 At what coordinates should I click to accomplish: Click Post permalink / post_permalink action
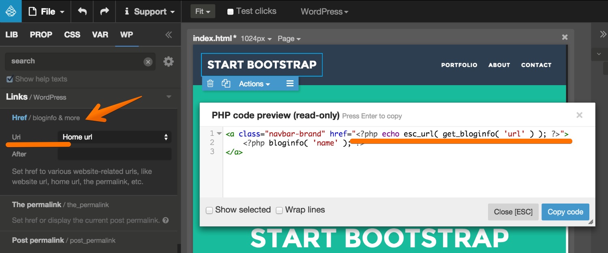click(64, 240)
